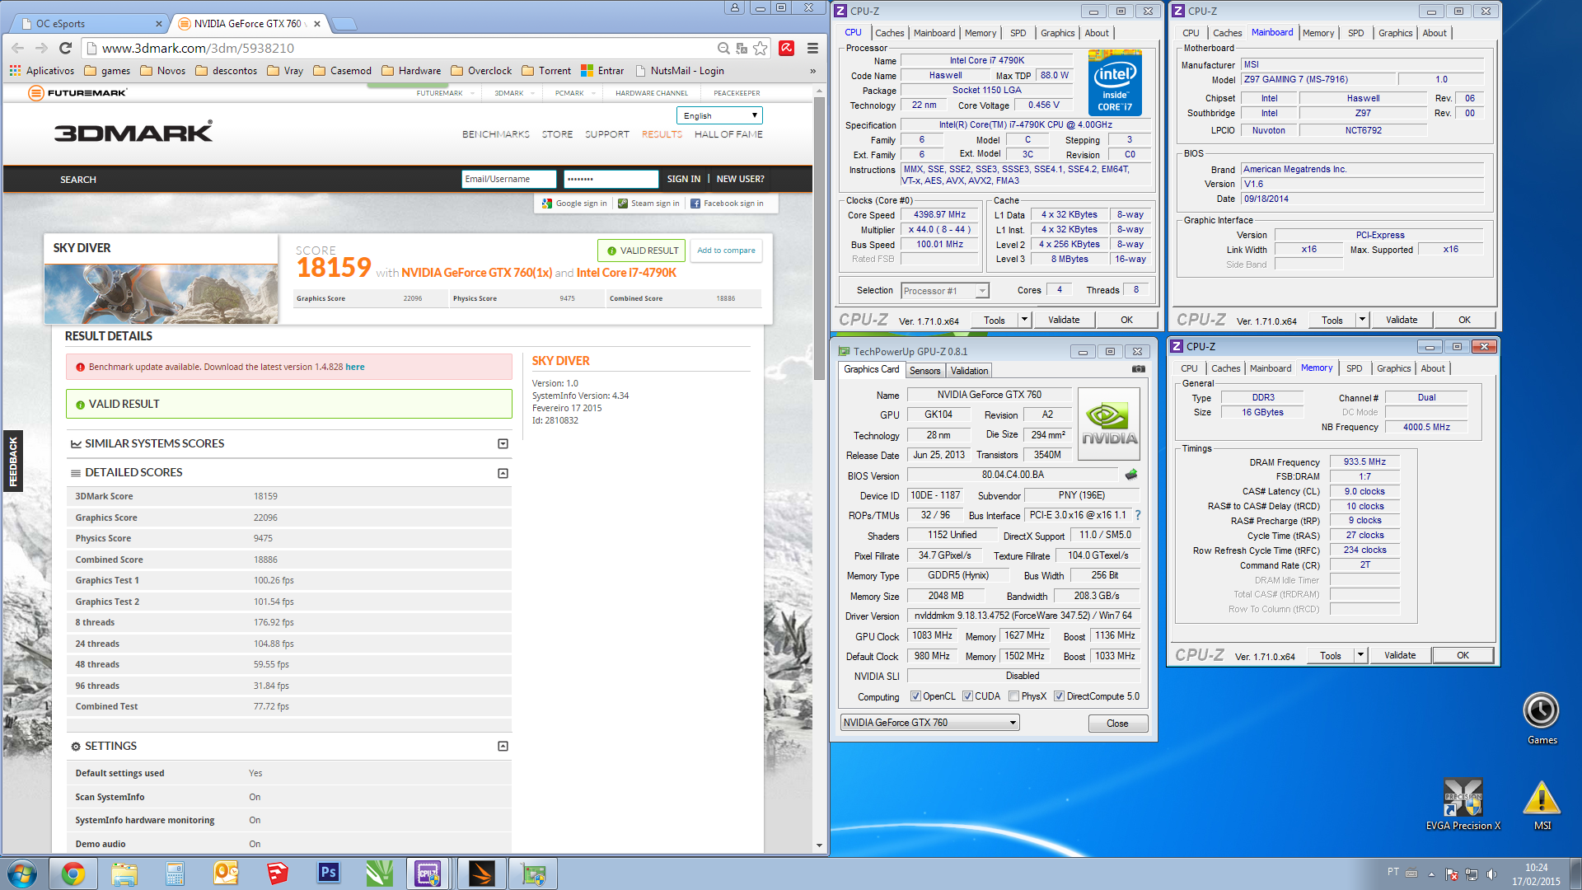1582x890 pixels.
Task: Click Bus Interface question mark in GPU-Z
Action: 1138,515
